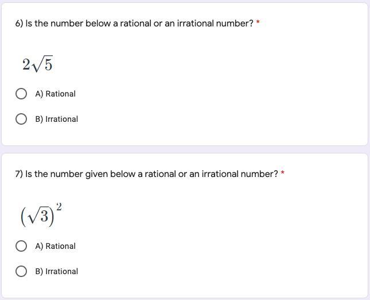370x300 pixels.
Task: Click the leading coefficient 2 in question 6 expression
Action: (26, 64)
